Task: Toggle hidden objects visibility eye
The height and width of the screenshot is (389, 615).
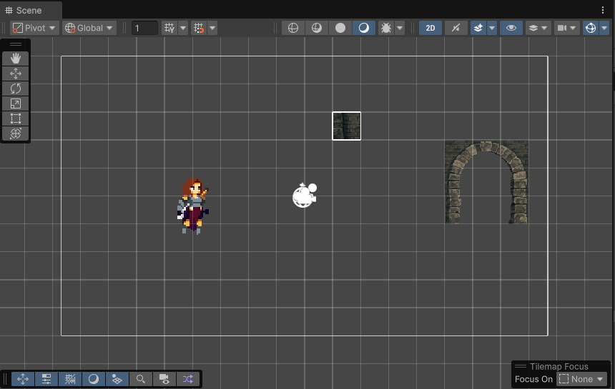Action: (x=511, y=28)
